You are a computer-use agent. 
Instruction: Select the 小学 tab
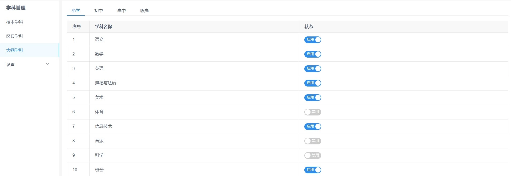click(76, 11)
